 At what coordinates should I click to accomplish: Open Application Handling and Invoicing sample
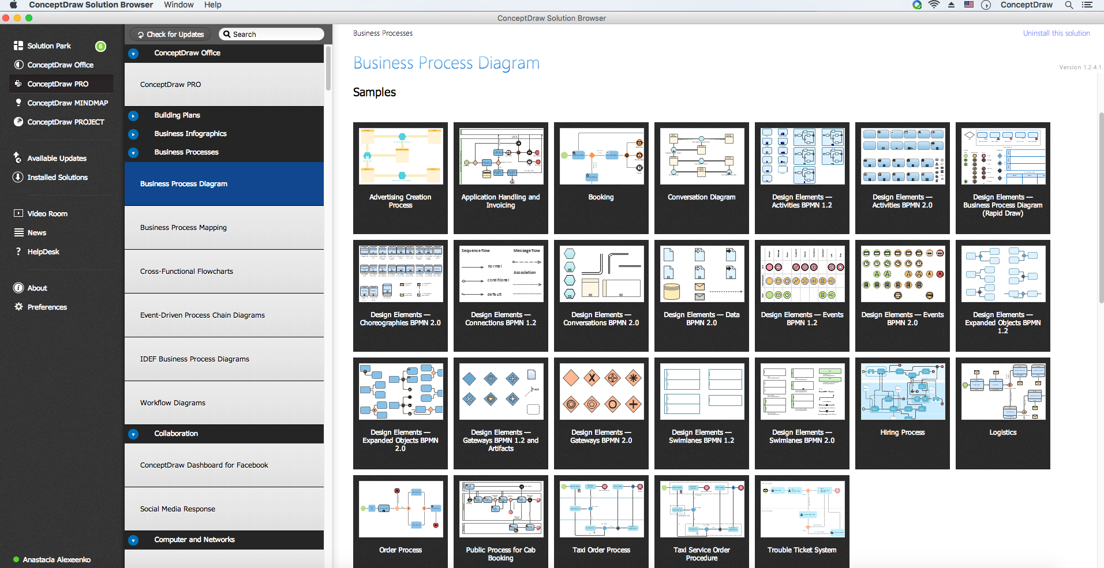pos(501,178)
